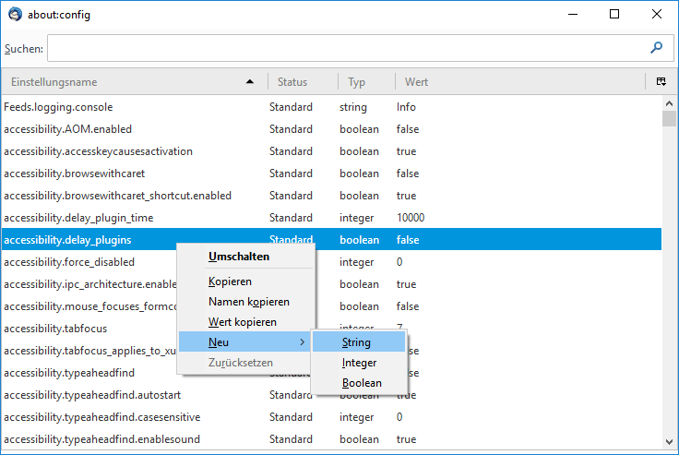Choose Integer from the Neu submenu
Viewport: 679px width, 455px height.
pos(359,363)
